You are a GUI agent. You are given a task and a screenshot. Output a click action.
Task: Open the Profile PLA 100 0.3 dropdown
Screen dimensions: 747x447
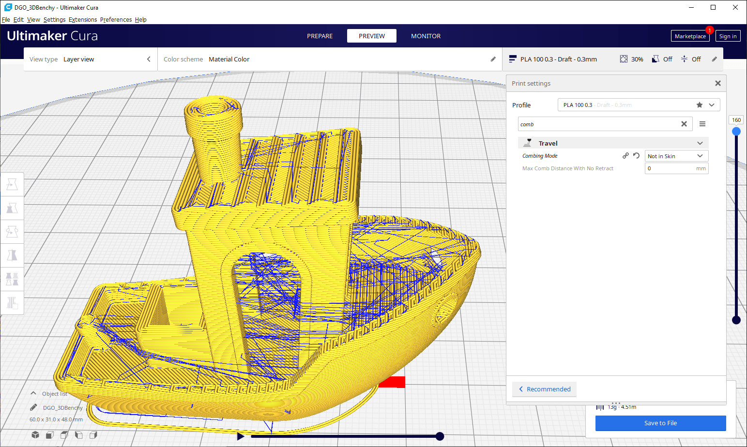pyautogui.click(x=639, y=105)
